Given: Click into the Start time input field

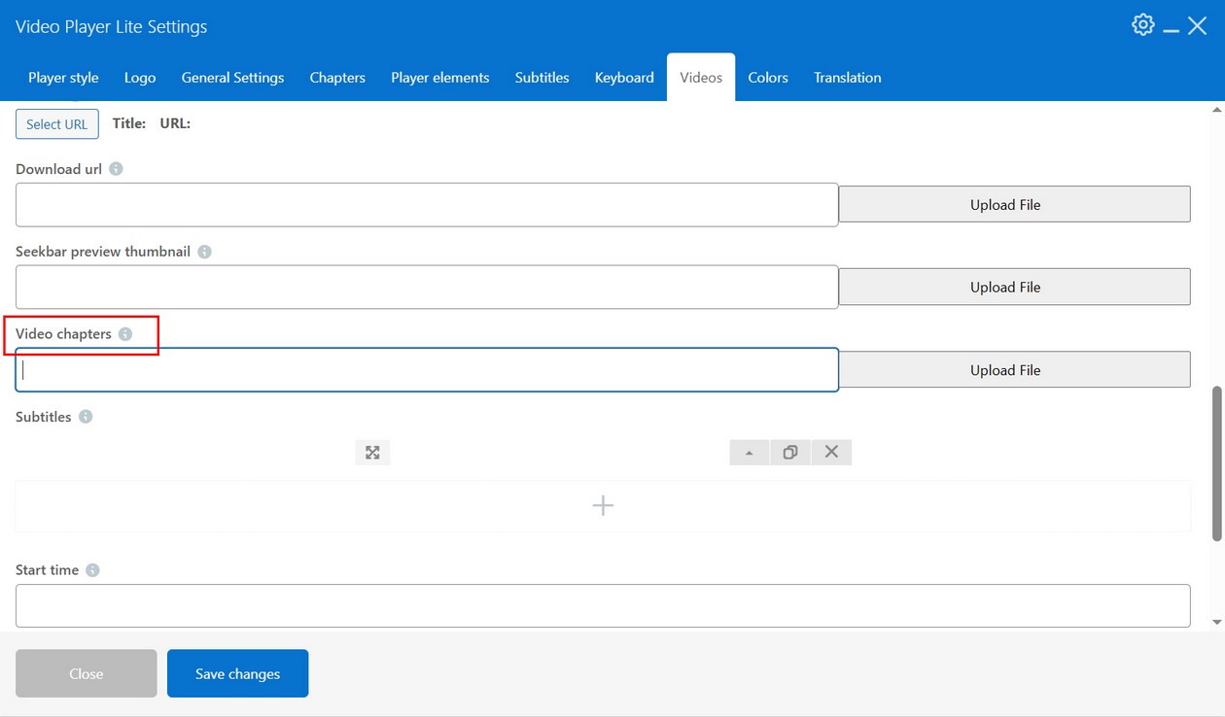Looking at the screenshot, I should pos(603,605).
